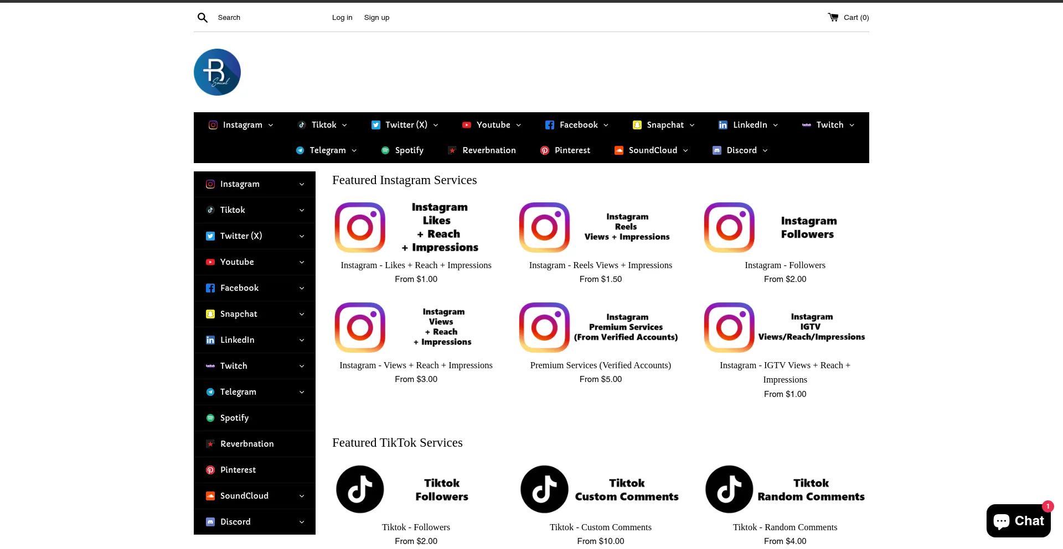Open Tiktok - Custom Comments product link
The height and width of the screenshot is (549, 1063).
(601, 527)
